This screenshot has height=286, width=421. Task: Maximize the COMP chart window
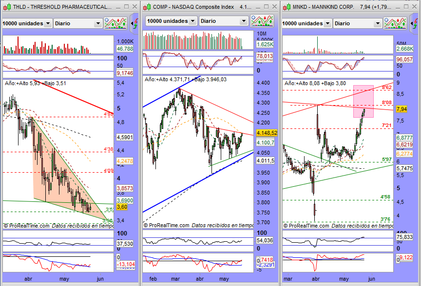(x=266, y=7)
